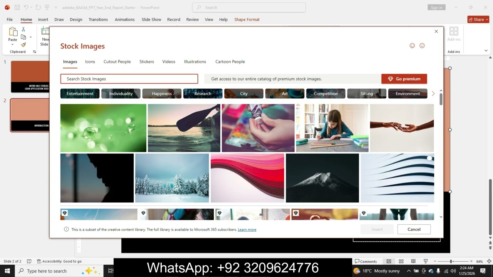Click the Competition category chip
Screen dimensions: 493x277
pyautogui.click(x=325, y=93)
